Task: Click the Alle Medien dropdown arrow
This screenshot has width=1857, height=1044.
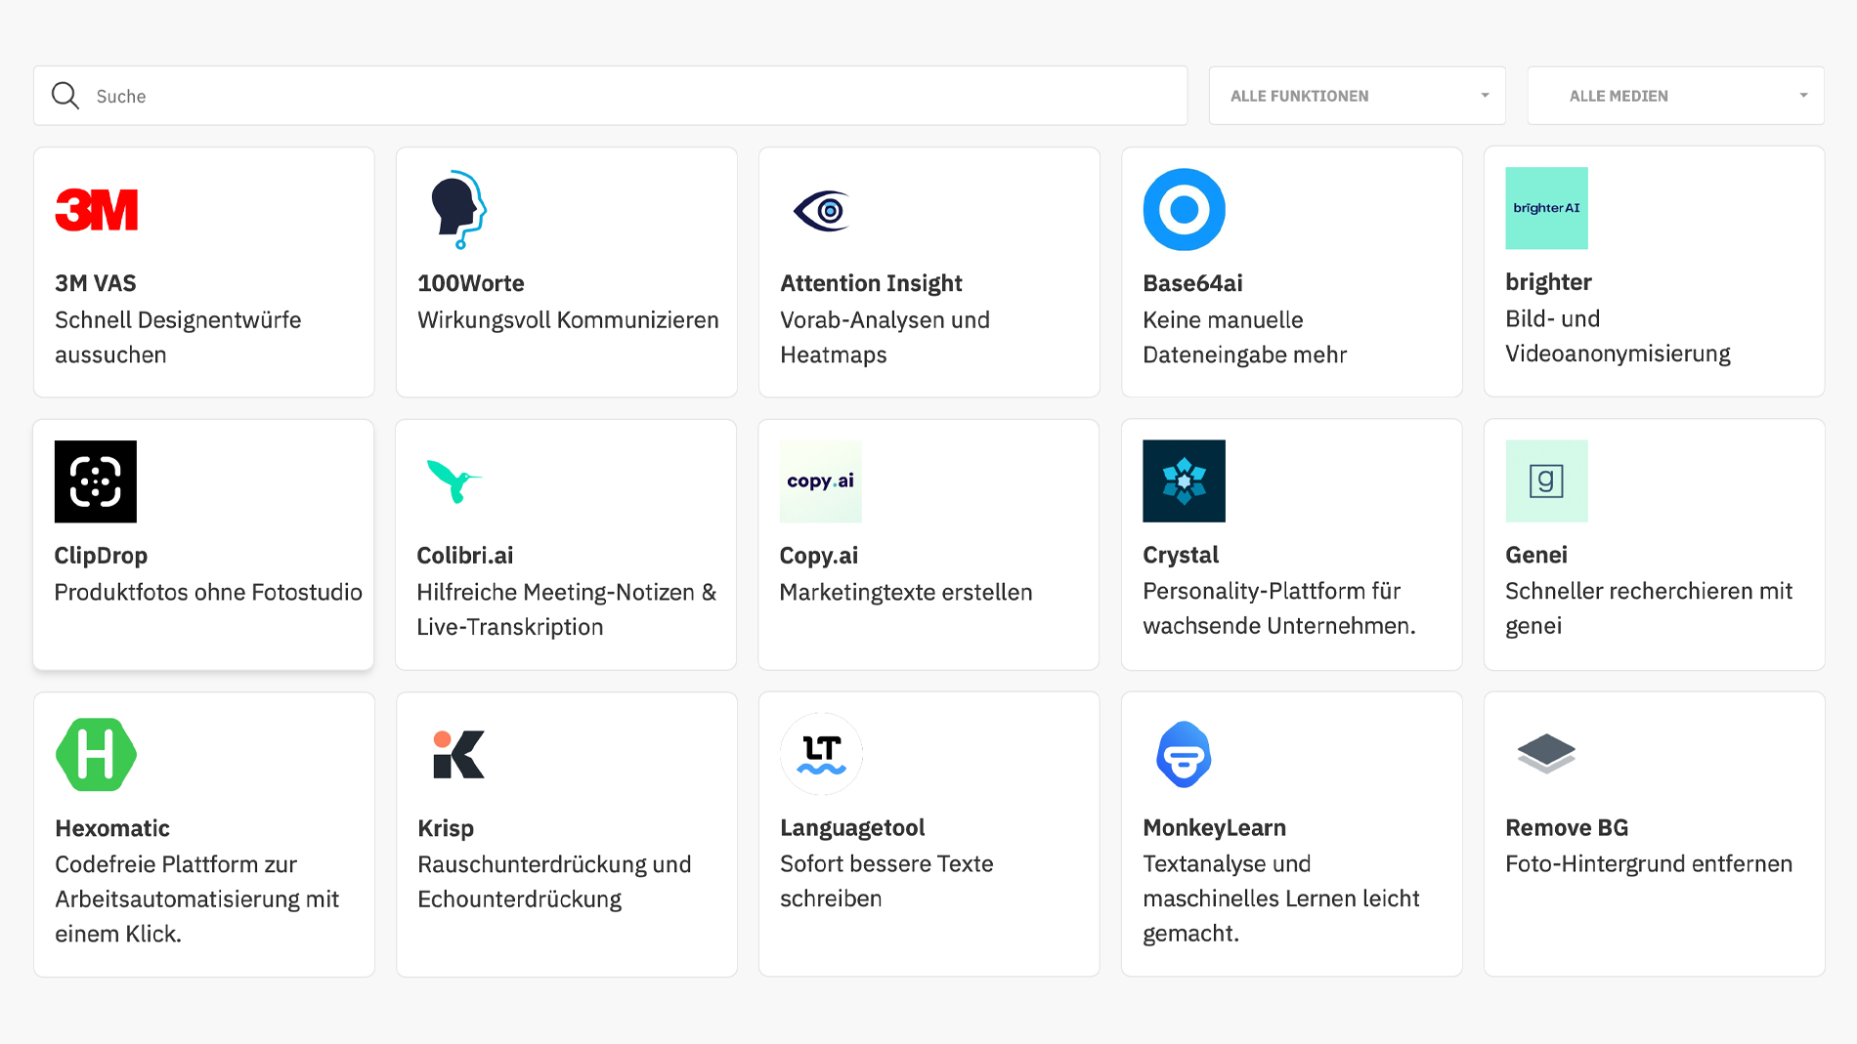Action: click(1803, 96)
